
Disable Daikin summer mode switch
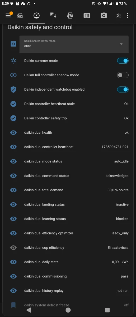(x=123, y=61)
